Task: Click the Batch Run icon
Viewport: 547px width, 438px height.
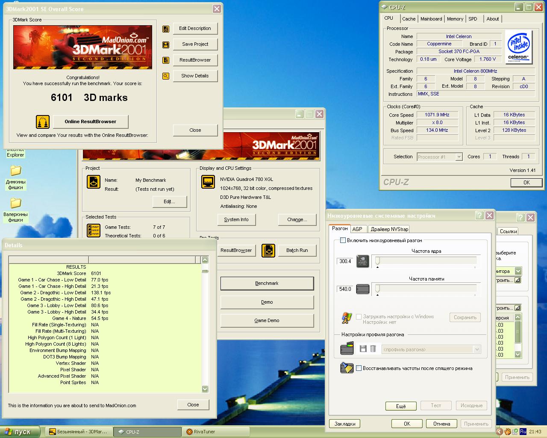Action: tap(268, 250)
